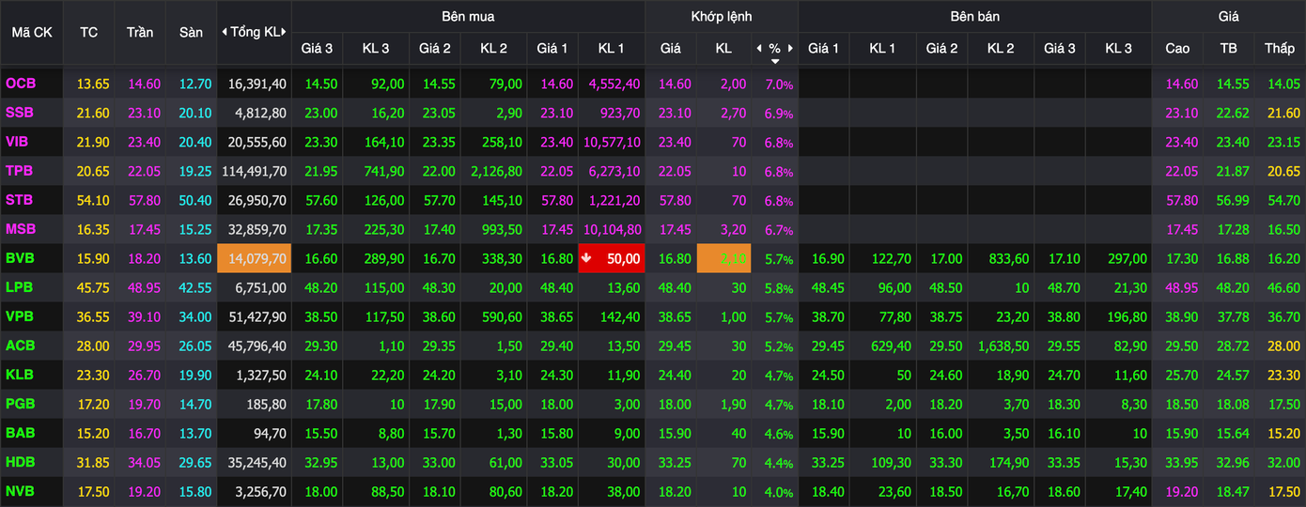Click the orange highlighted matched volume cell for BVB
This screenshot has width=1306, height=507.
(722, 258)
